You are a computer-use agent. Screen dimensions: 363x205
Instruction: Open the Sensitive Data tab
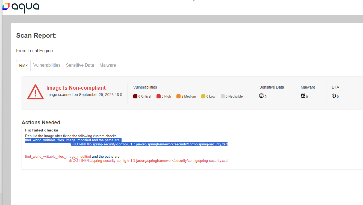click(x=80, y=65)
